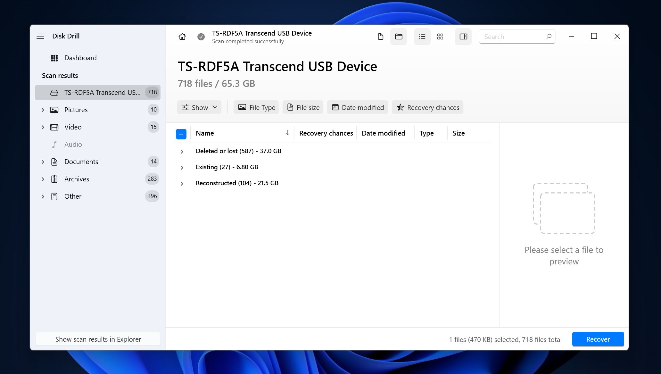
Task: Click the Recover button
Action: click(x=598, y=339)
